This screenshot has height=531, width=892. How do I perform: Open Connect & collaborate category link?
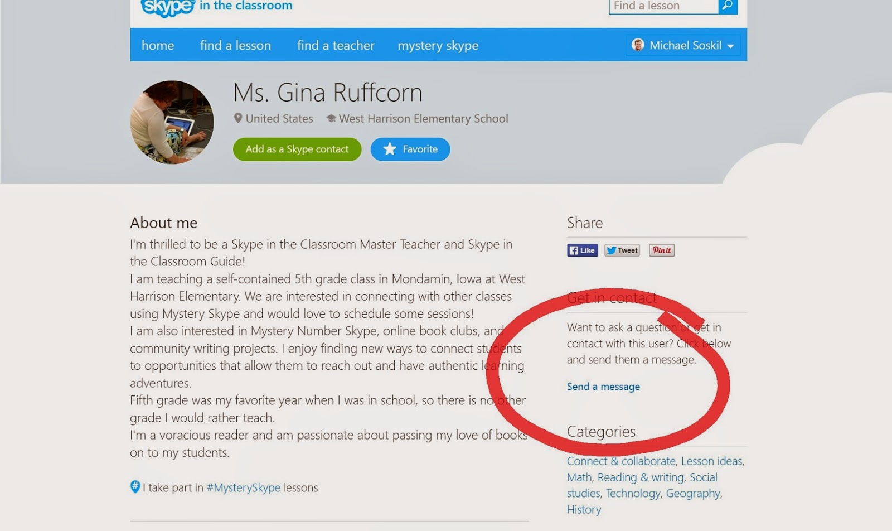pos(621,461)
